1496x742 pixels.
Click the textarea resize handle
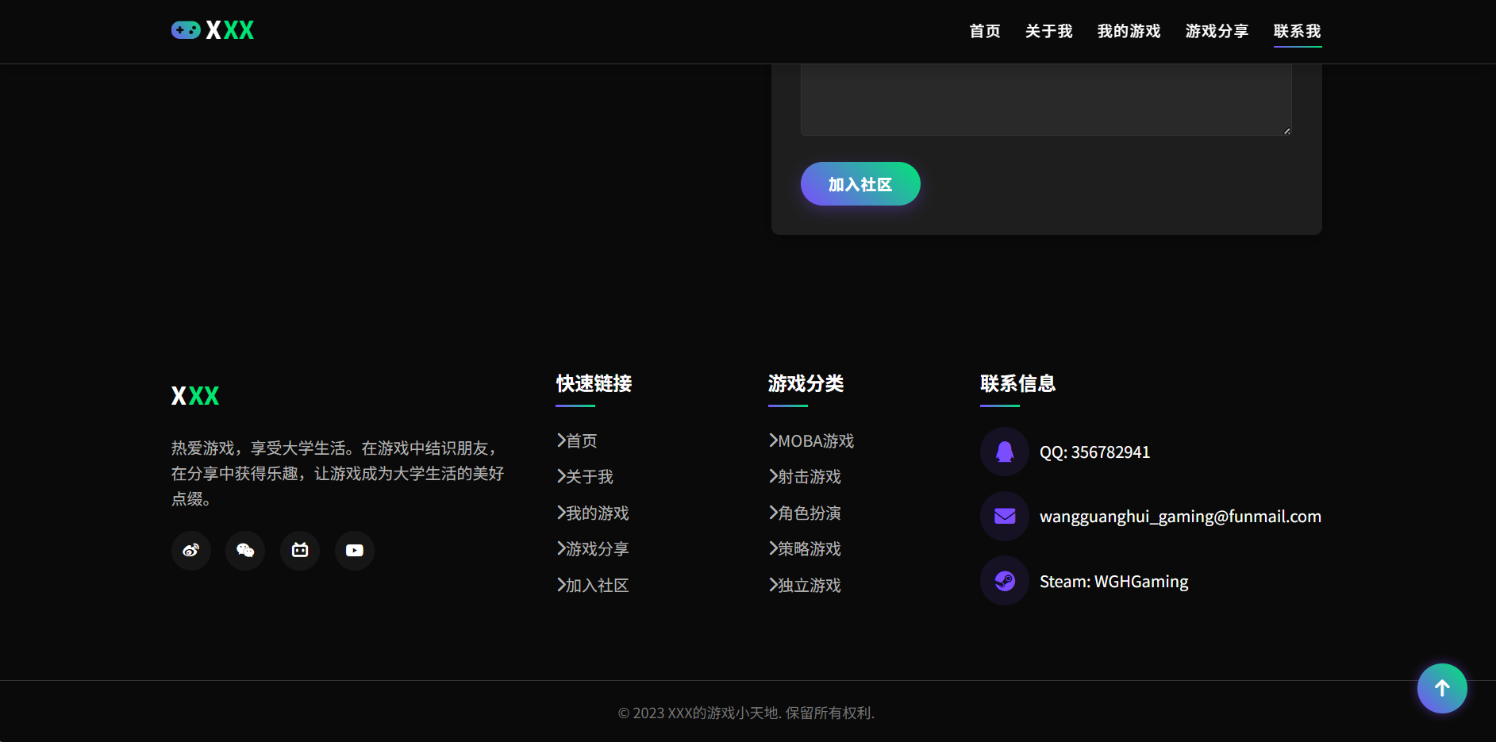[1286, 131]
